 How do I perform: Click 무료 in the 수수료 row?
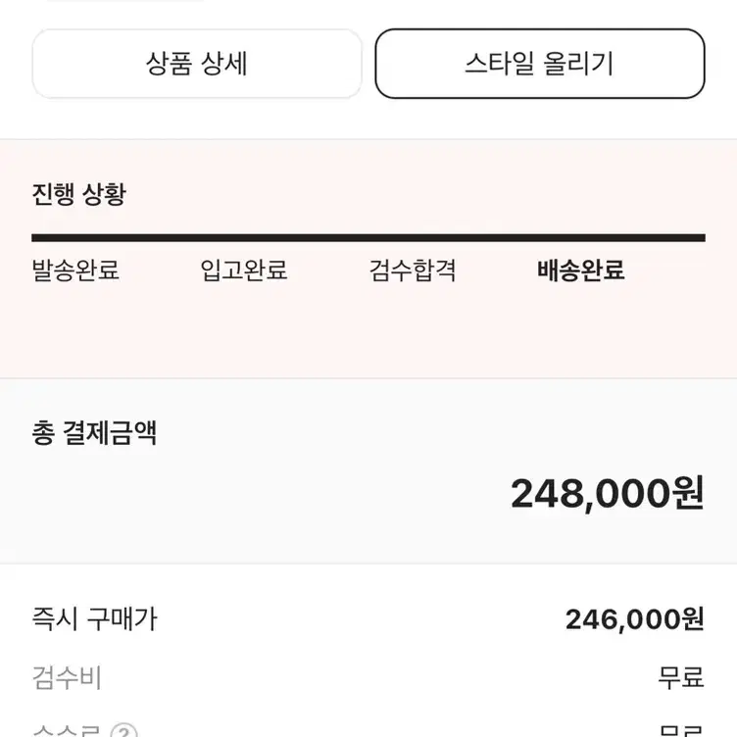click(681, 731)
